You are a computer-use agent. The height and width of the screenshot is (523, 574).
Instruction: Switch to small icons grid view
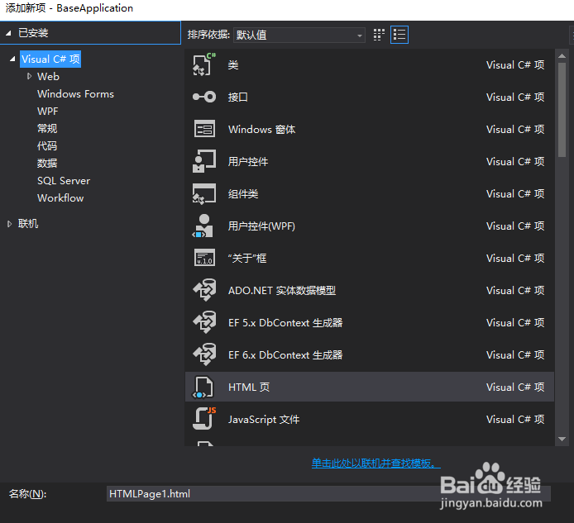[x=379, y=35]
